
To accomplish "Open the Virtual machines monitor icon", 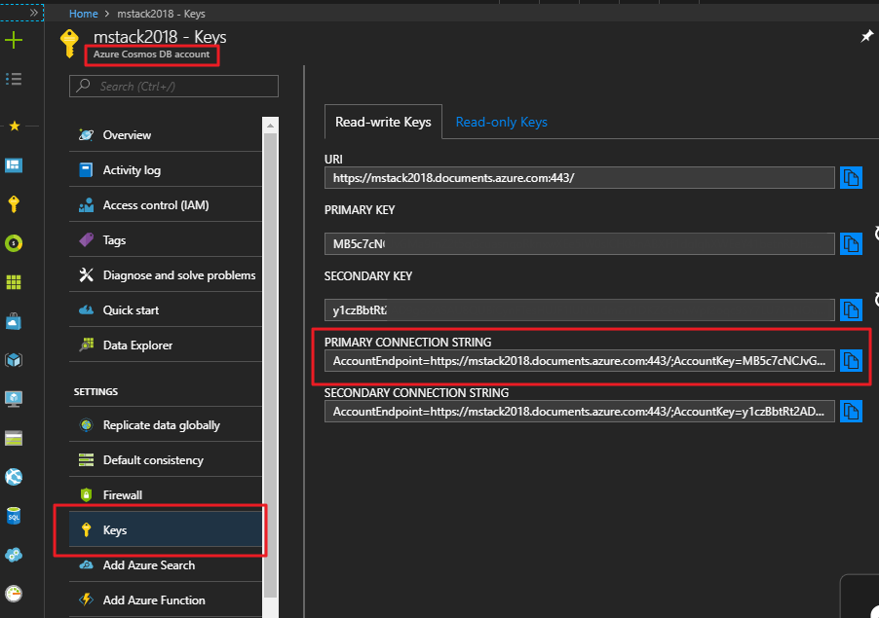I will click(x=14, y=399).
